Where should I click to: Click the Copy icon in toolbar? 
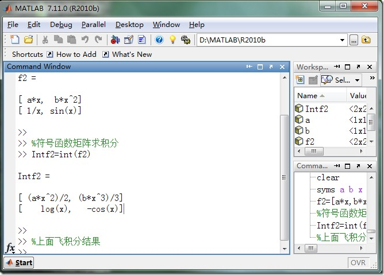point(58,40)
